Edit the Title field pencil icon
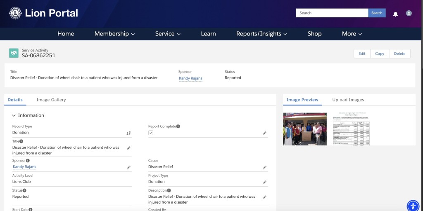The height and width of the screenshot is (211, 423). pyautogui.click(x=129, y=148)
